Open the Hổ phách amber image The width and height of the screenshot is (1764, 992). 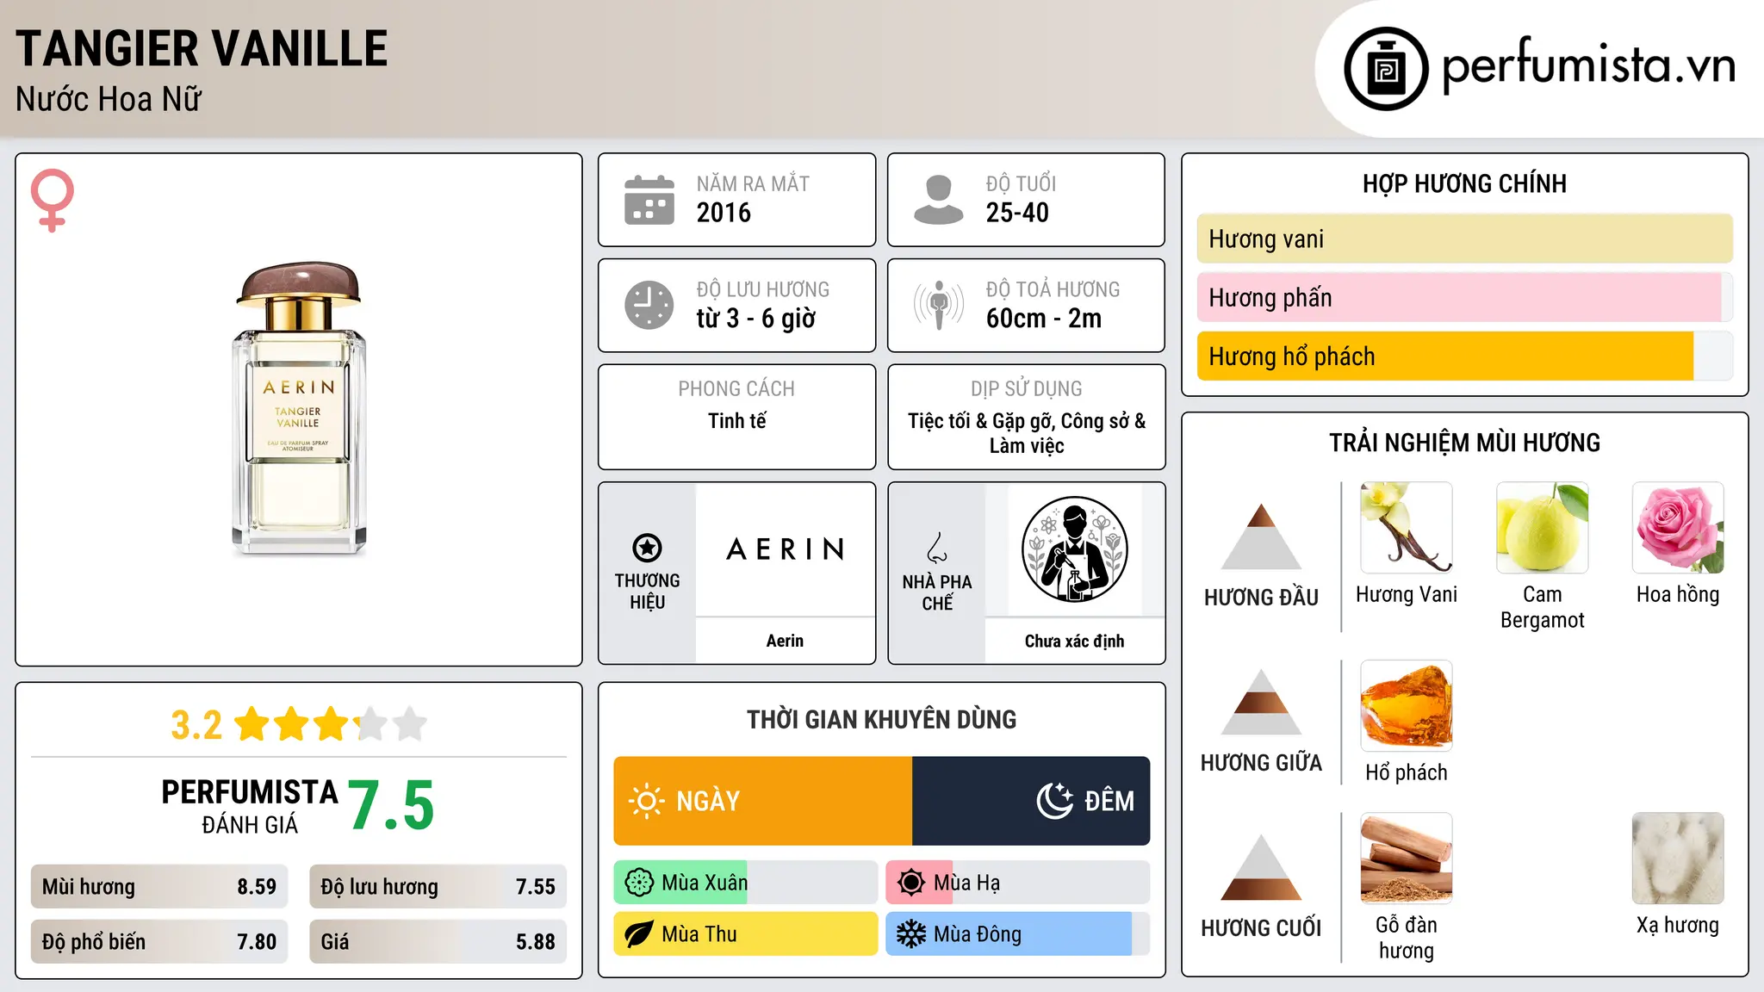click(x=1407, y=706)
